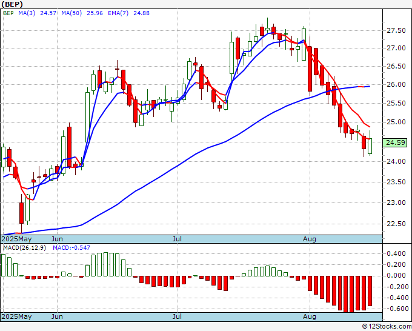Click the Jun label on price chart axis
Image resolution: width=412 pixels, height=331 pixels.
(57, 239)
